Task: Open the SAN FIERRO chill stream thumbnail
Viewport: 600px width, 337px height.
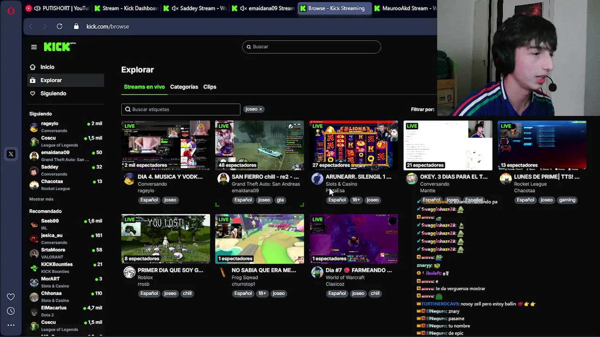Action: pos(260,146)
